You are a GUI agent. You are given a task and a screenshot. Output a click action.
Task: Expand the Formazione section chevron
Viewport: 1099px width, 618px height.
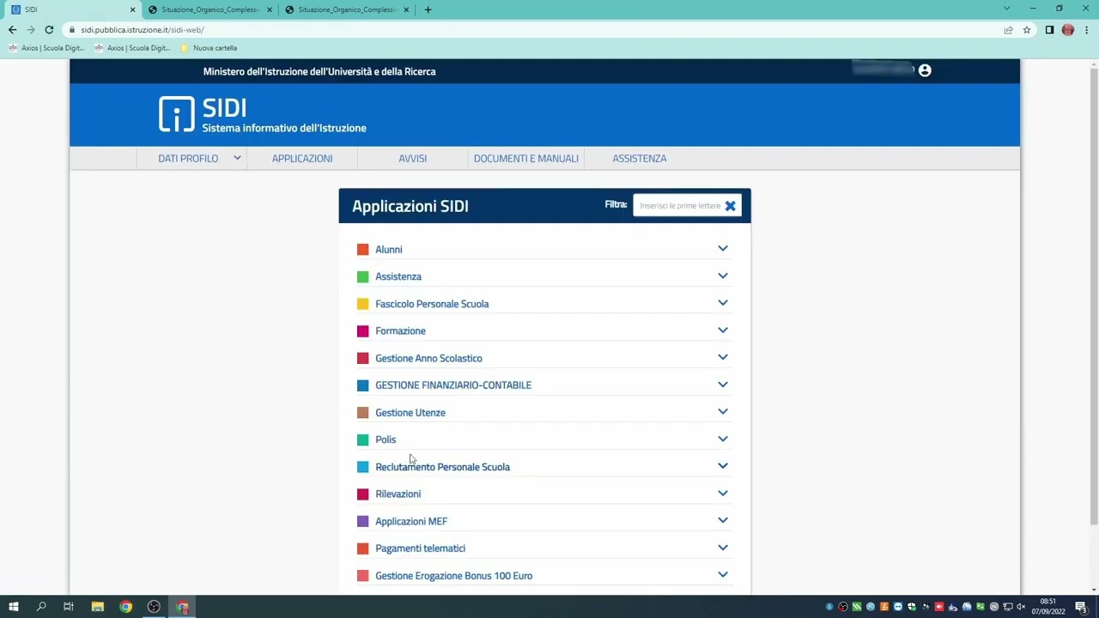[x=723, y=330]
